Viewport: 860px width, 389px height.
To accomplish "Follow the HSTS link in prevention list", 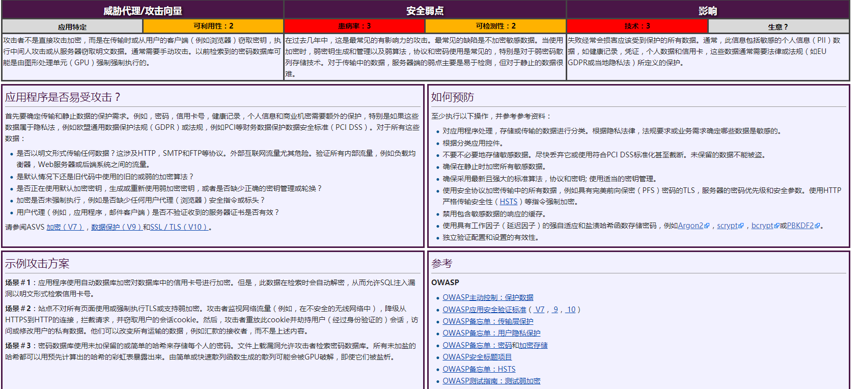I will 508,202.
